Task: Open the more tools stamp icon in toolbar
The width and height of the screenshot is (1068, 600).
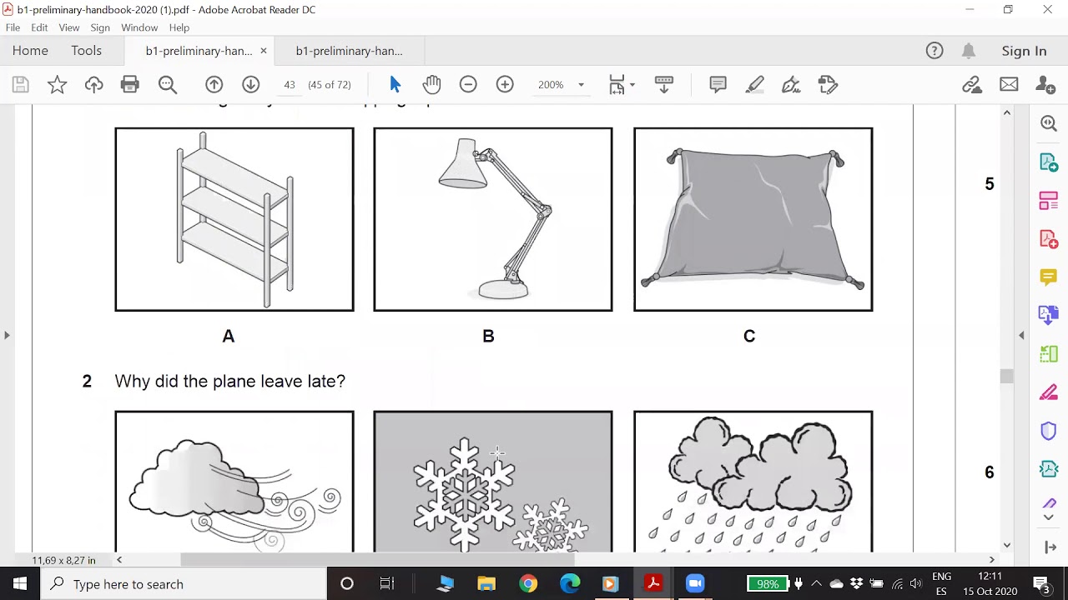Action: (x=828, y=84)
